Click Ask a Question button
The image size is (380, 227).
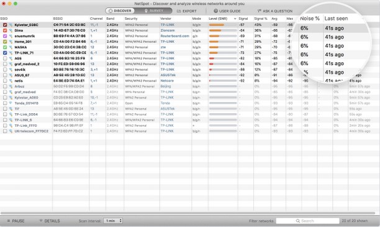click(x=275, y=11)
